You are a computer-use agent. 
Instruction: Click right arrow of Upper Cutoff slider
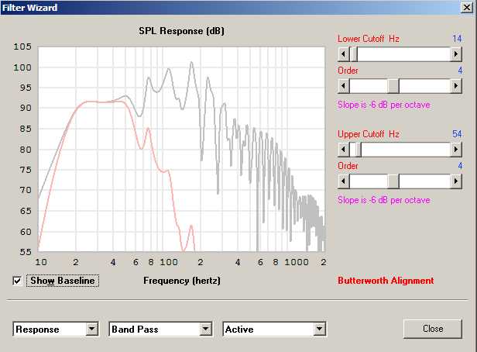click(456, 150)
